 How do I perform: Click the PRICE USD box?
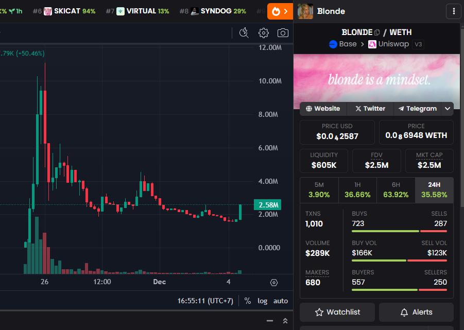tap(337, 132)
